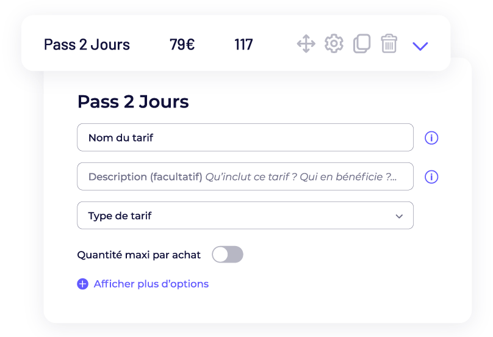The width and height of the screenshot is (493, 337).
Task: Click the bold Pass 2 Jours form heading
Action: [133, 101]
